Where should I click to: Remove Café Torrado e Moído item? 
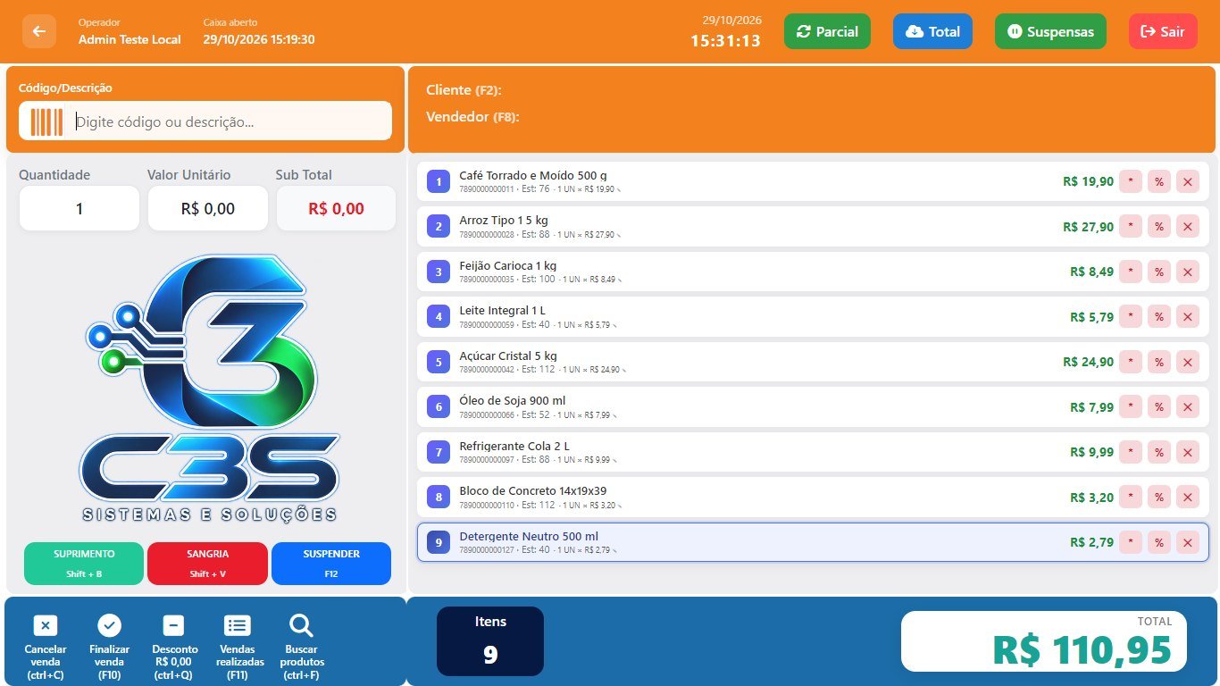1188,181
